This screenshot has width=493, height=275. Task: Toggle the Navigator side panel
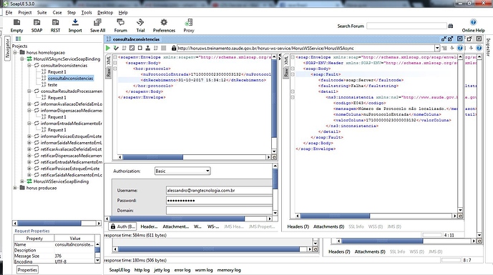tap(7, 47)
